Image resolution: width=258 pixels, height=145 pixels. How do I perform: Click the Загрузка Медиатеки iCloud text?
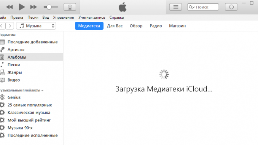tap(164, 89)
